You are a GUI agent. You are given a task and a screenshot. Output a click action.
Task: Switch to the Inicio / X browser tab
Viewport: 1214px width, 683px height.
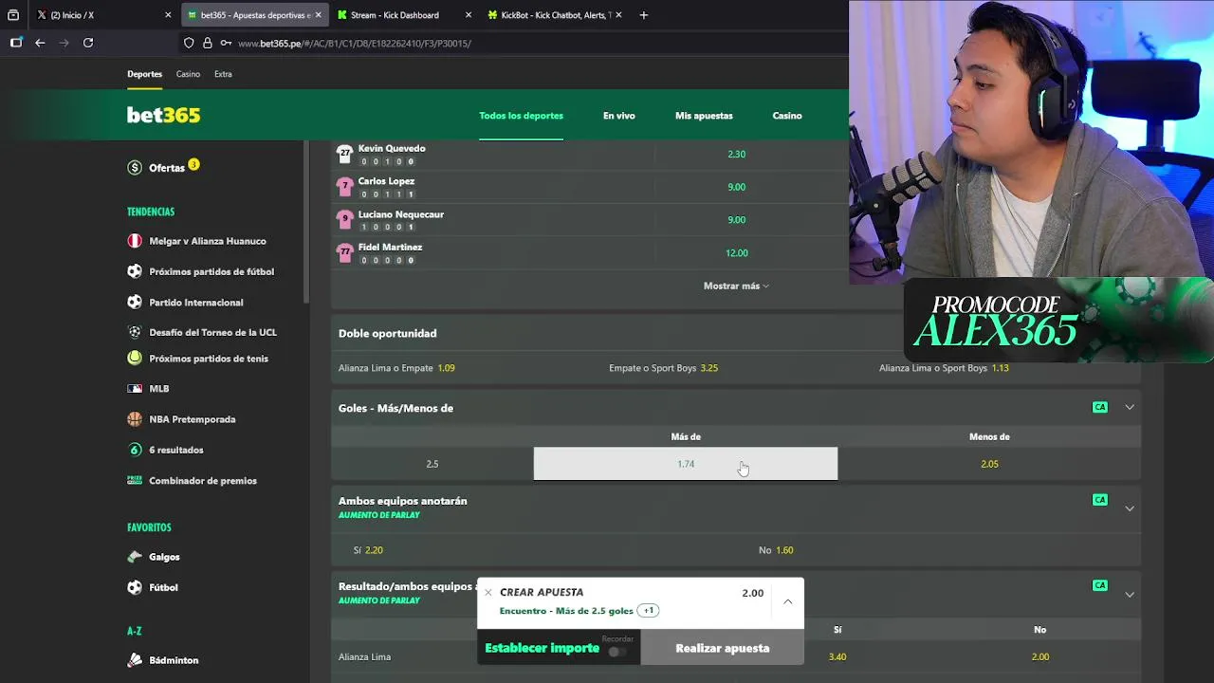tap(103, 15)
